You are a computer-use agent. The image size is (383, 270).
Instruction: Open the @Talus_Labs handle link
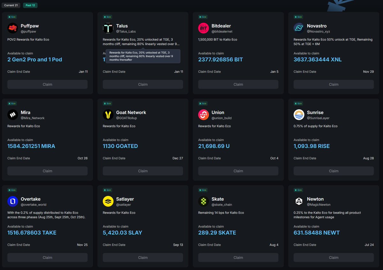pos(126,32)
